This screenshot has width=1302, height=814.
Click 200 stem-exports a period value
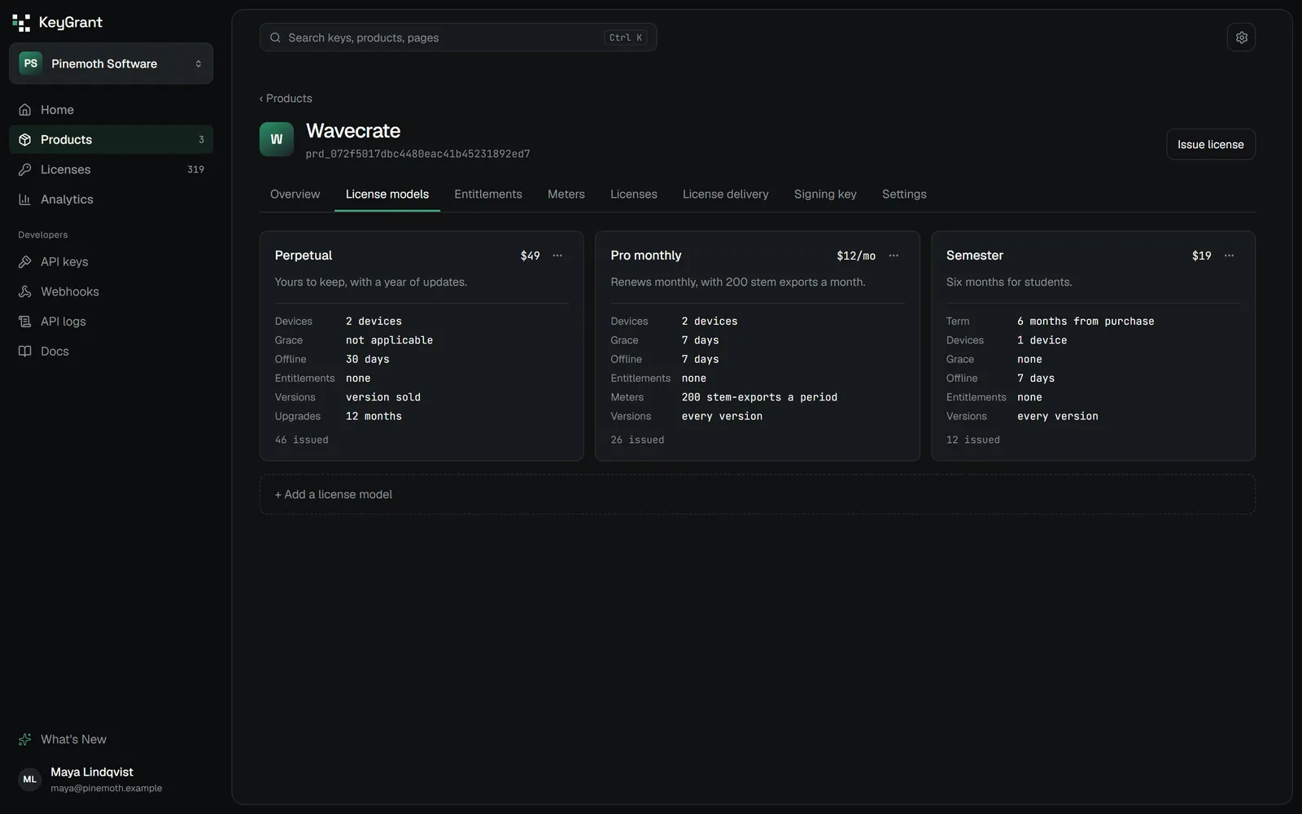pyautogui.click(x=759, y=397)
